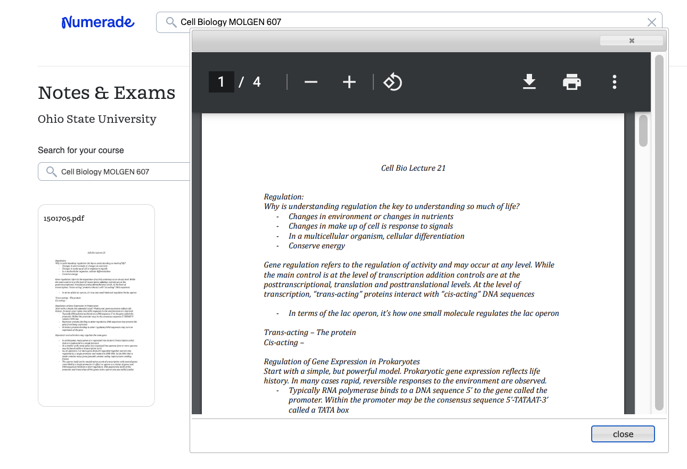Screen dimensions: 687x469
Task: Click the total page count '4'
Action: (257, 82)
